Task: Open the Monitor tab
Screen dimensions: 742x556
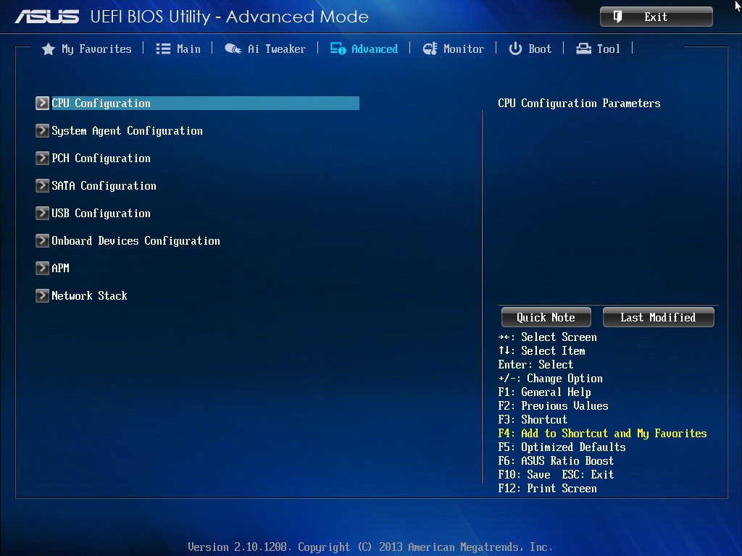Action: pos(454,49)
